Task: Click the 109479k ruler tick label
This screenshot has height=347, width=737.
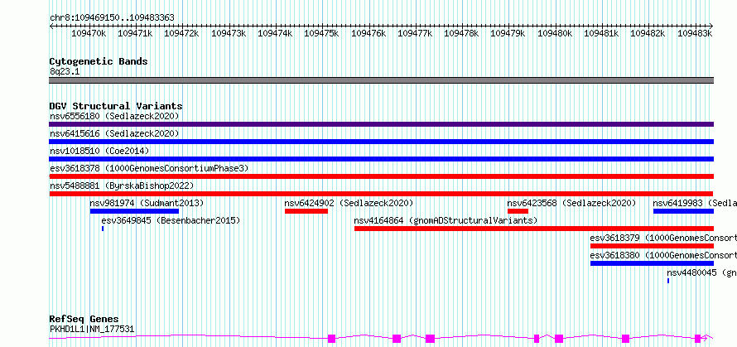Action: (508, 33)
